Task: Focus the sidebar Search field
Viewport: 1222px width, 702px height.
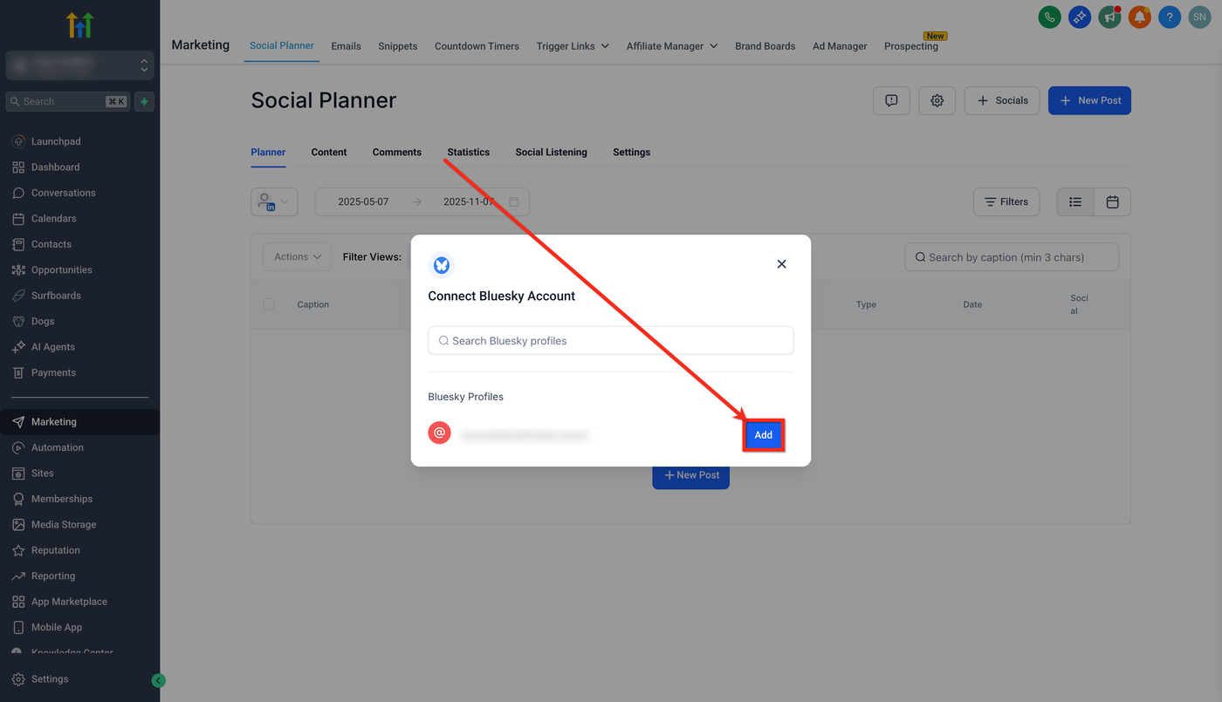Action: (68, 101)
